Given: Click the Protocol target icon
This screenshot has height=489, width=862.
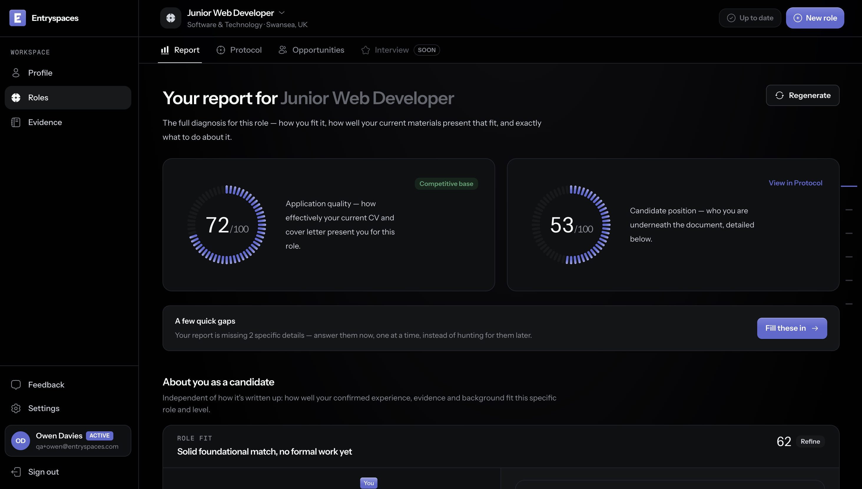Looking at the screenshot, I should coord(221,50).
